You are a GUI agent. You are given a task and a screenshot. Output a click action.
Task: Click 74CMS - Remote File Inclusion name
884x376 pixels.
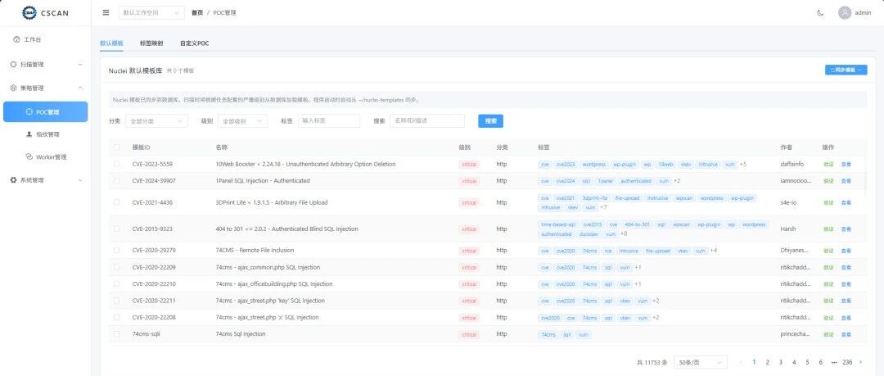tap(255, 250)
